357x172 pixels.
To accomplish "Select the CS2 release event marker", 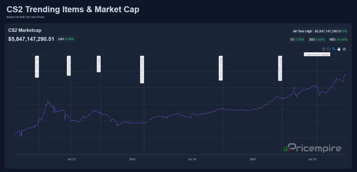I will click(99, 64).
